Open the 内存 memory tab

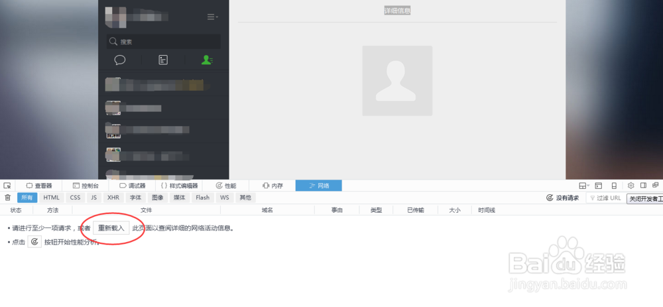tap(272, 186)
